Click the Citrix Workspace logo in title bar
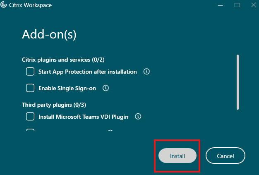The image size is (259, 175). (4, 5)
